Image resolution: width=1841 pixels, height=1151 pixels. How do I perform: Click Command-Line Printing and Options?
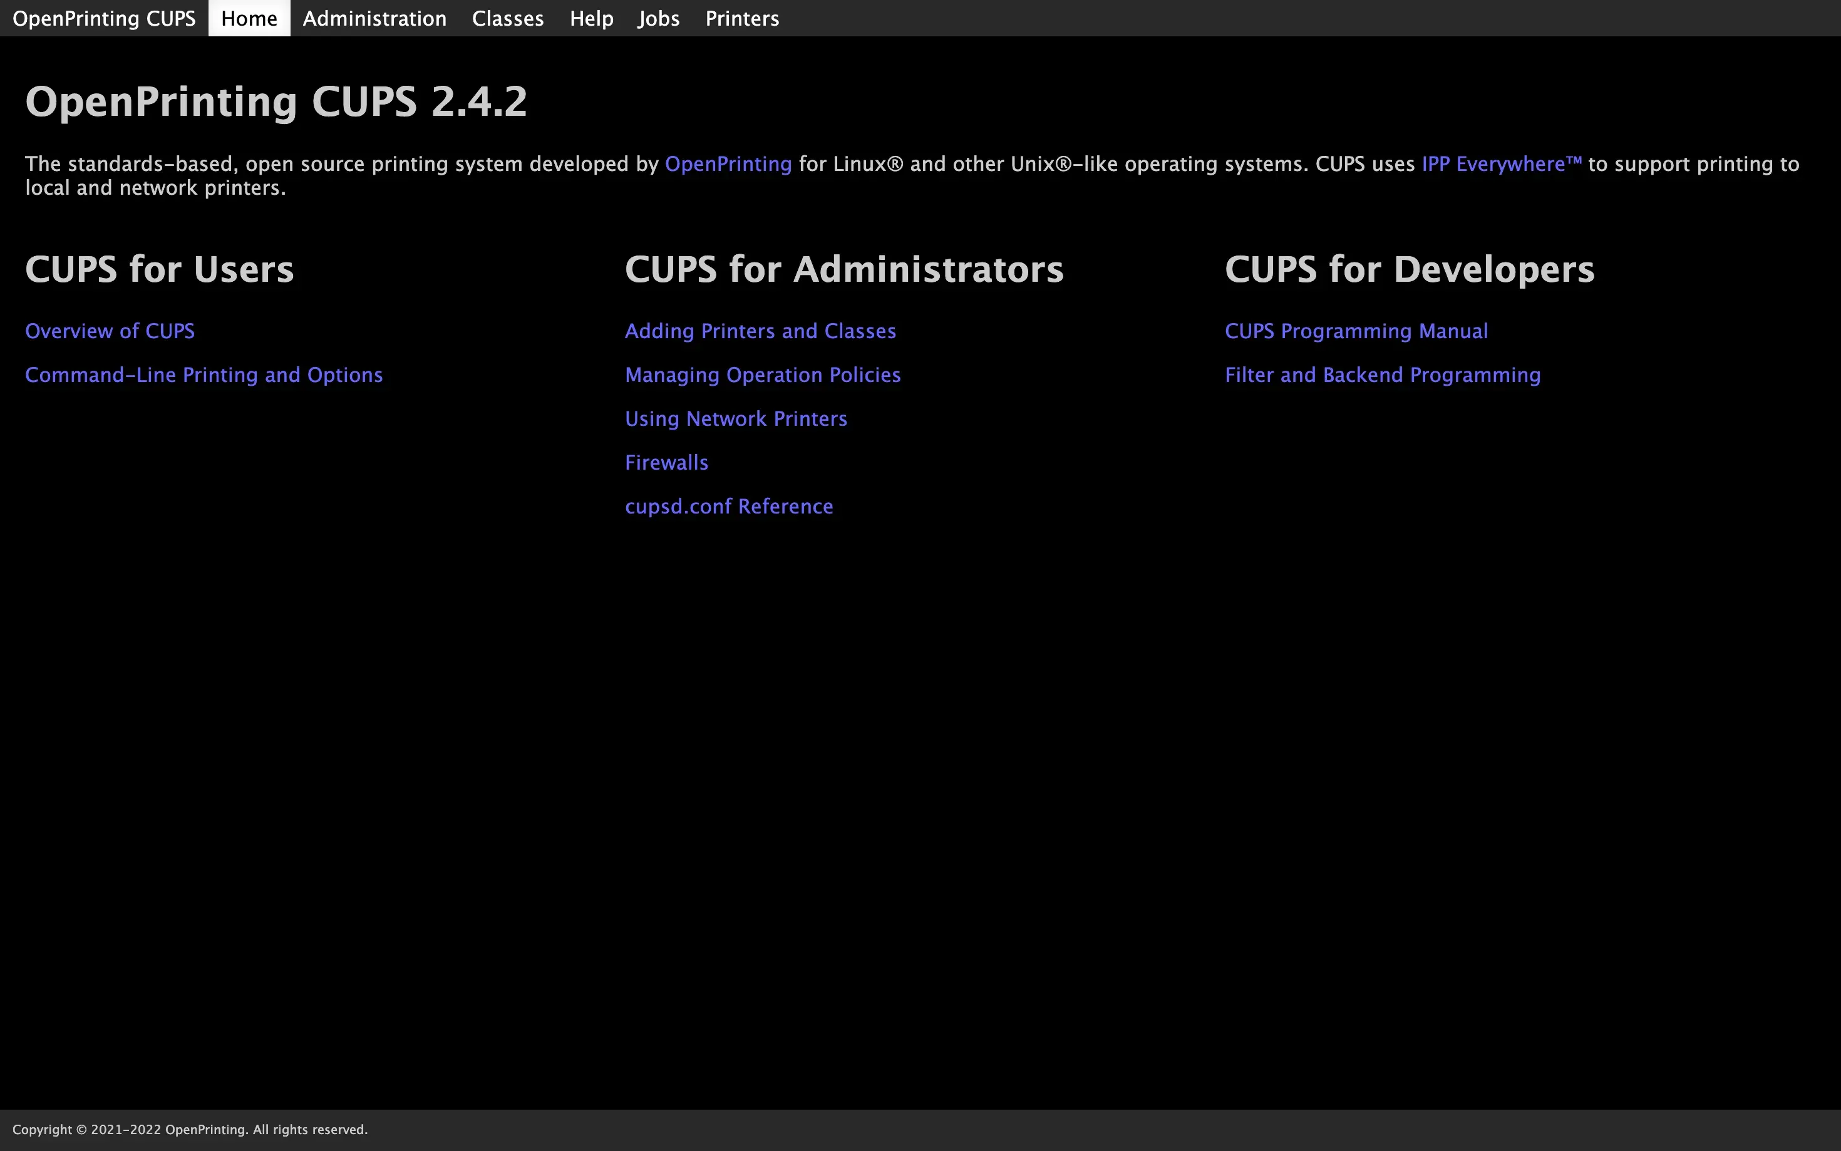pyautogui.click(x=204, y=375)
